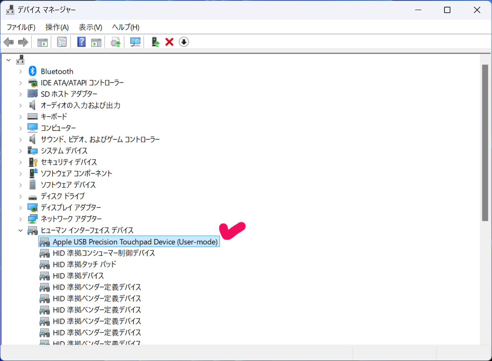Click the circled down arrow disable icon
This screenshot has height=361, width=492.
point(184,42)
